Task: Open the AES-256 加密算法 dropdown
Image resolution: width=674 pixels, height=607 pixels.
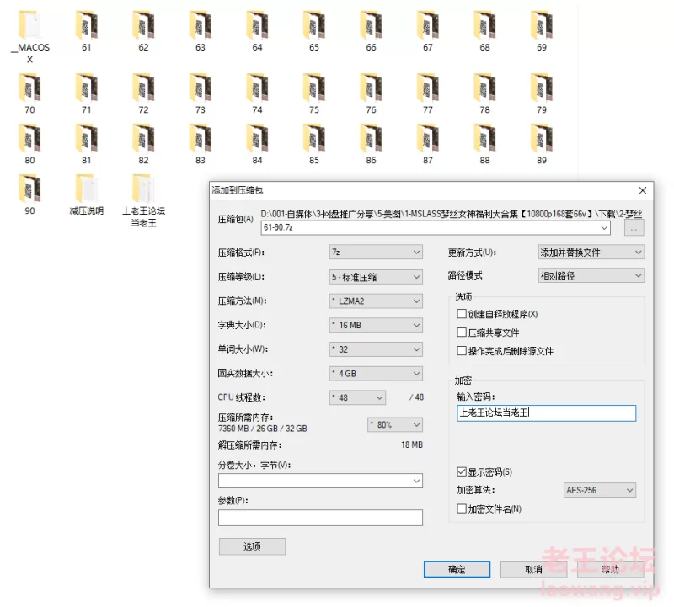Action: click(x=599, y=490)
